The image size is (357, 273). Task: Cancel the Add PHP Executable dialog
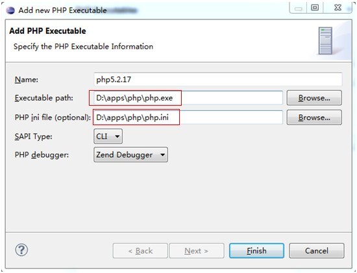[x=317, y=251]
